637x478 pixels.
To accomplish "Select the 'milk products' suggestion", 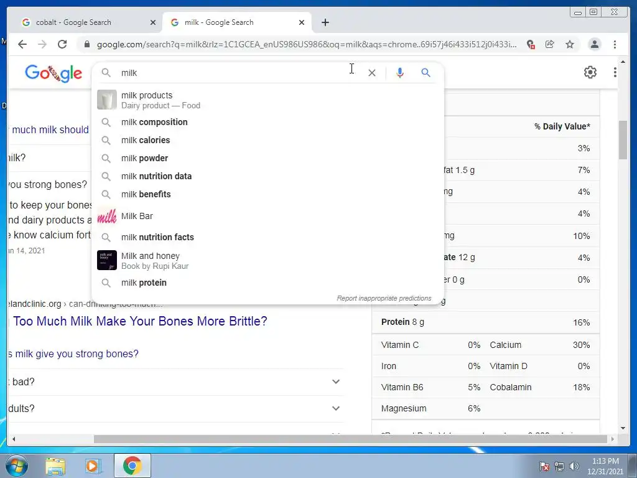I will click(267, 100).
